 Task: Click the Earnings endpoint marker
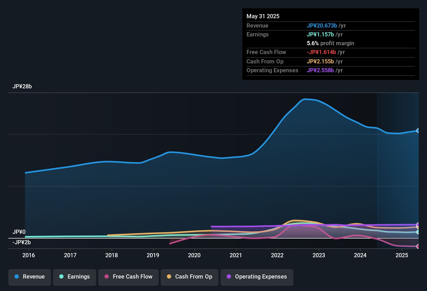point(418,232)
